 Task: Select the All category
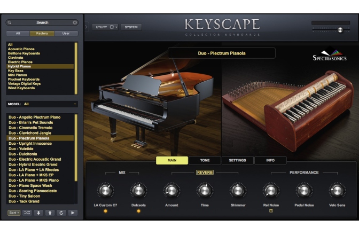(40, 45)
